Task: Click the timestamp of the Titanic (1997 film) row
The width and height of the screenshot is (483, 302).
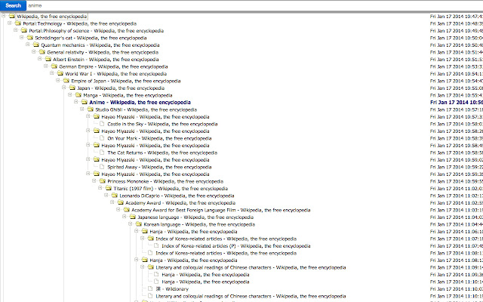Action: click(457, 189)
